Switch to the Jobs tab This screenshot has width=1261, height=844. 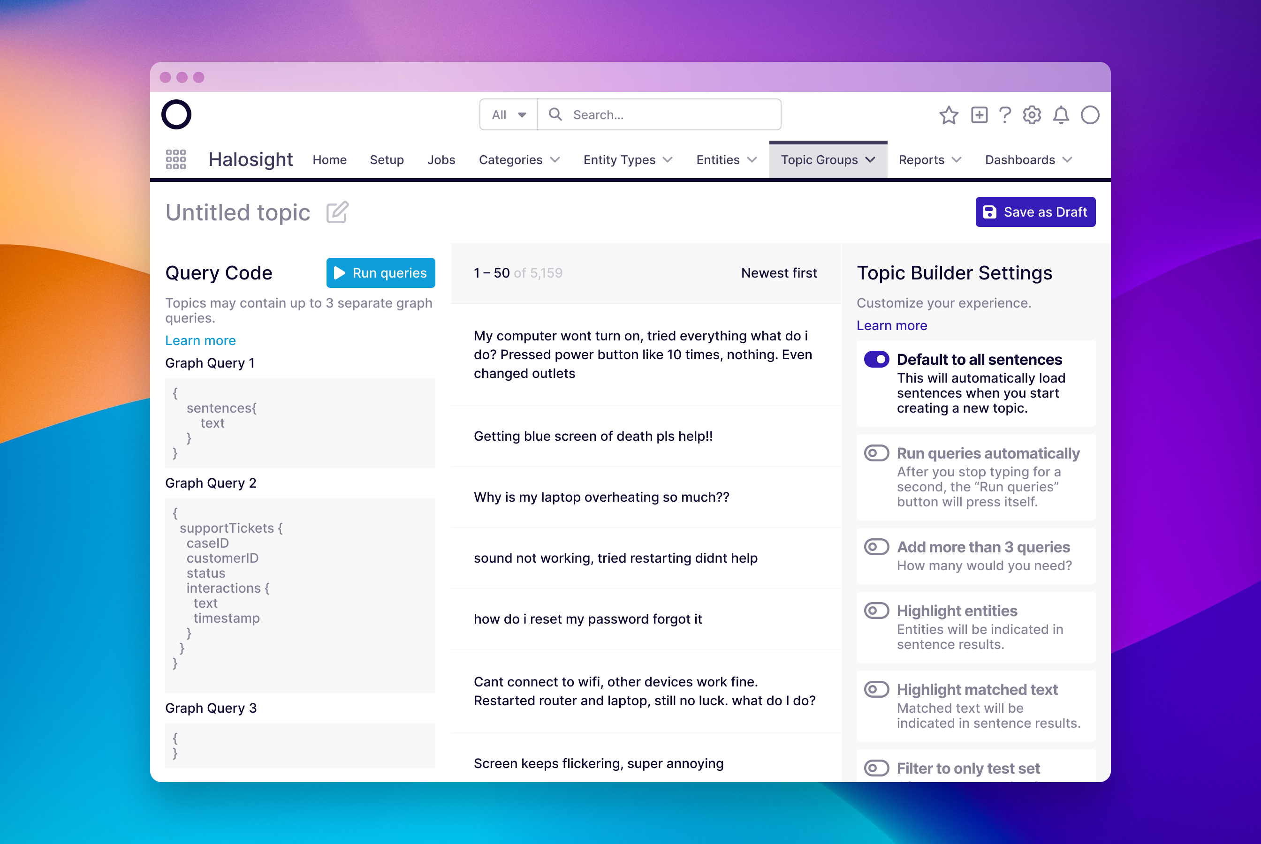tap(441, 159)
